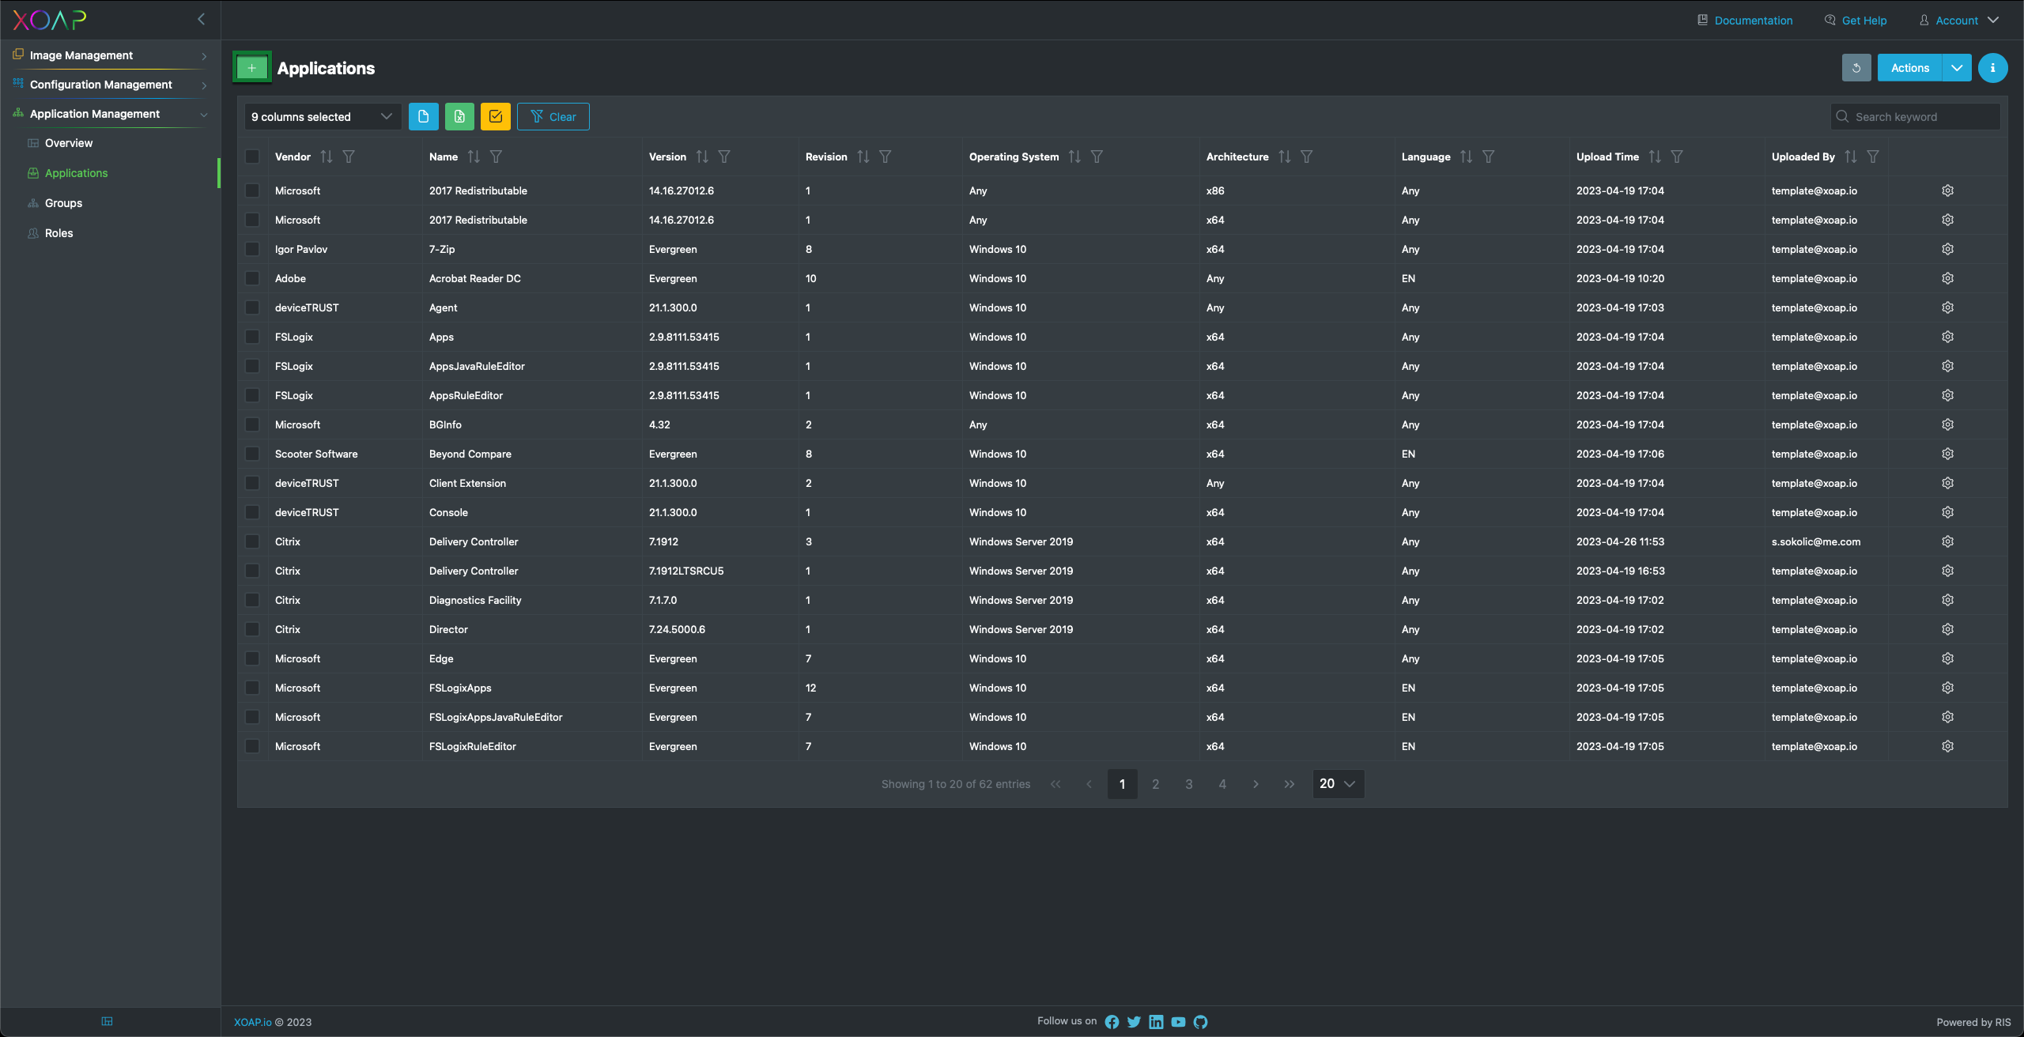The height and width of the screenshot is (1037, 2024).
Task: Sort by Version column
Action: [x=702, y=156]
